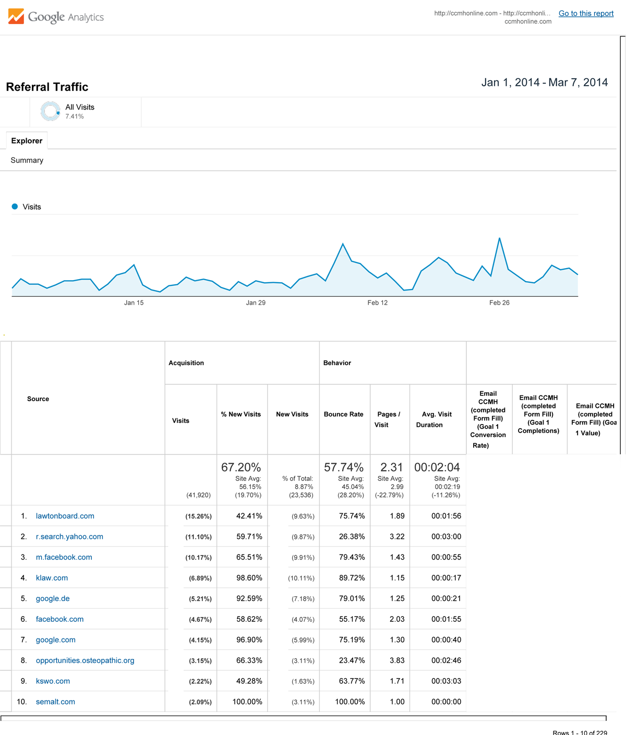Click the date range Jan 1, 2014 - Mar 7, 2014
The image size is (626, 735).
(x=545, y=82)
